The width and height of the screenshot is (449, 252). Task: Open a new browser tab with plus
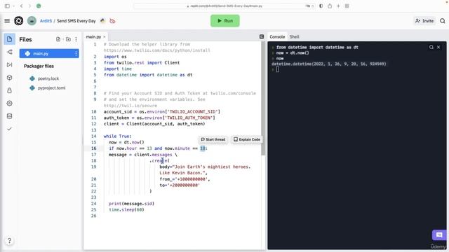(338, 6)
